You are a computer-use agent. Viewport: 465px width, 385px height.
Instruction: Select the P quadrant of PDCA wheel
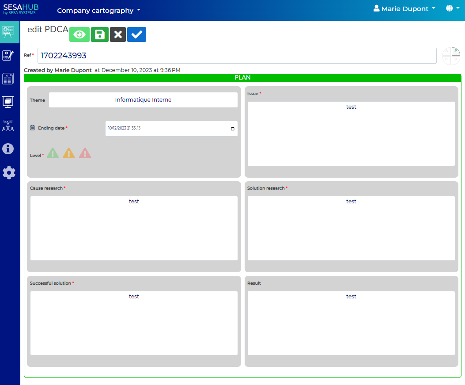[x=456, y=51]
